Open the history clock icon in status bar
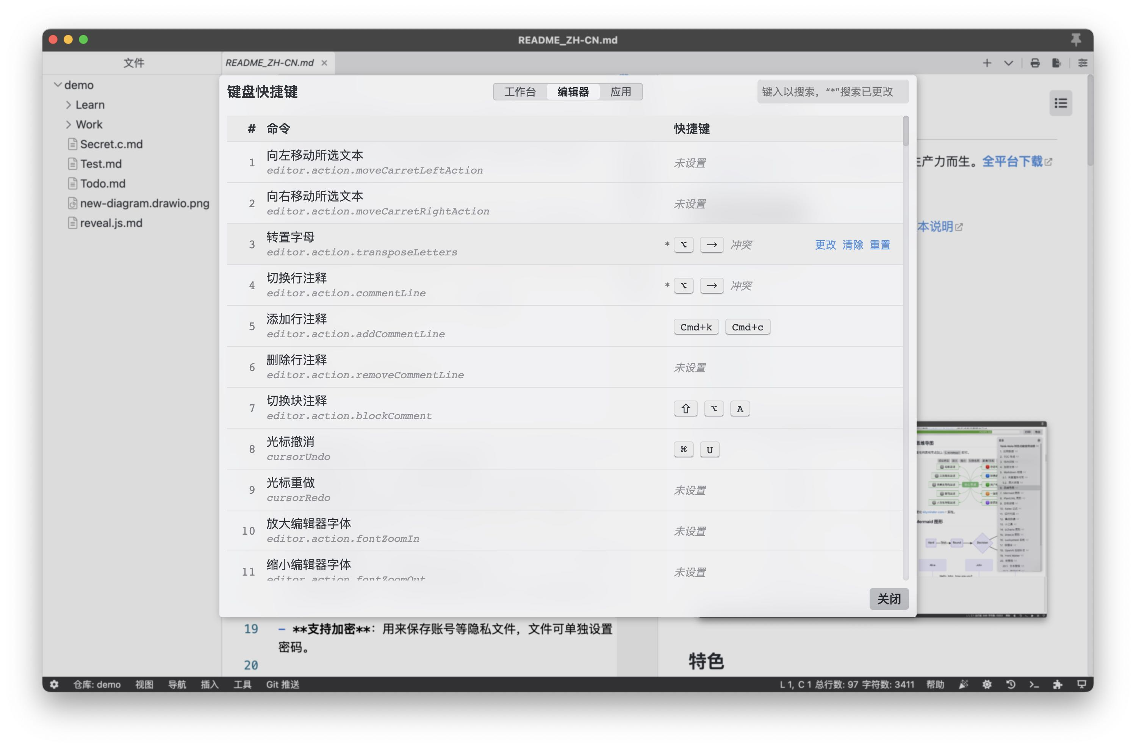Viewport: 1136px width, 748px height. pyautogui.click(x=1011, y=684)
